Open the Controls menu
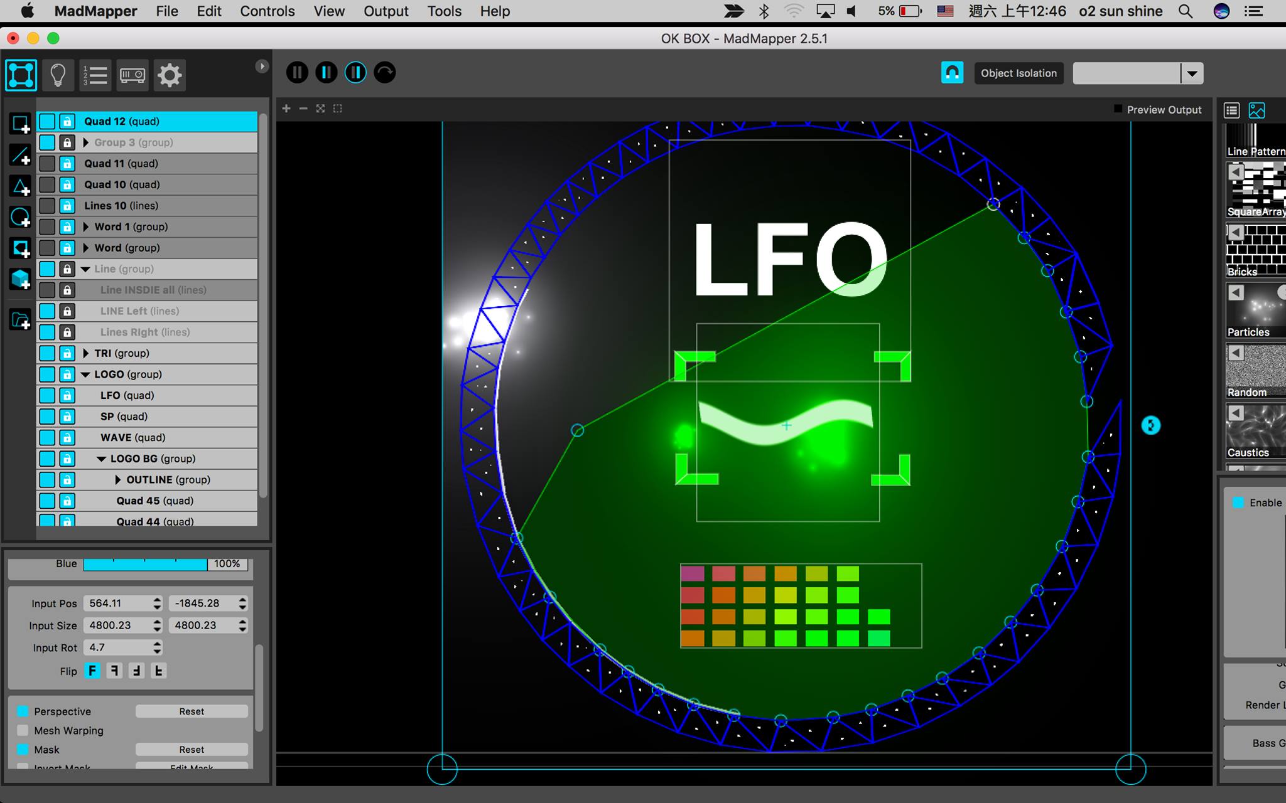 [x=267, y=11]
